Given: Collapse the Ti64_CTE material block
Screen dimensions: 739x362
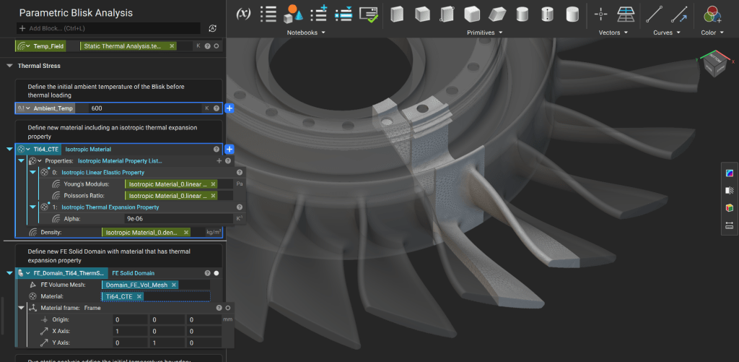Looking at the screenshot, I should (x=9, y=149).
